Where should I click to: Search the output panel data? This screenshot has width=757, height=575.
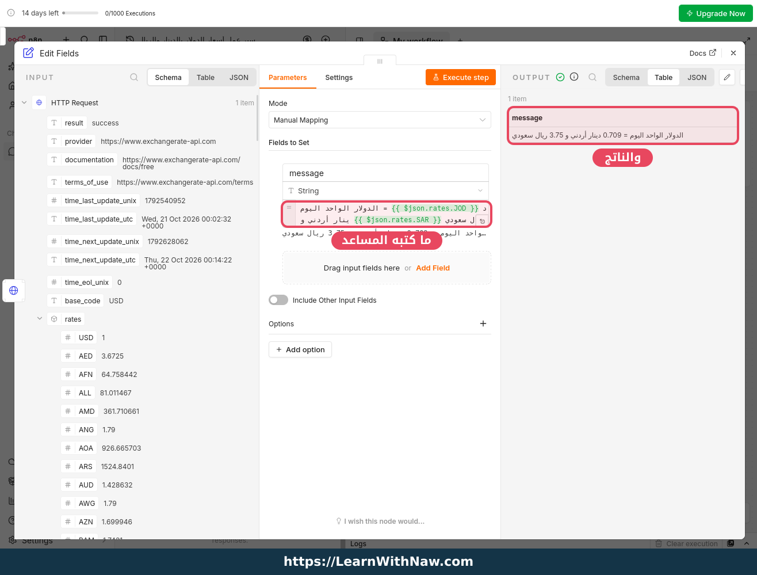(x=592, y=77)
